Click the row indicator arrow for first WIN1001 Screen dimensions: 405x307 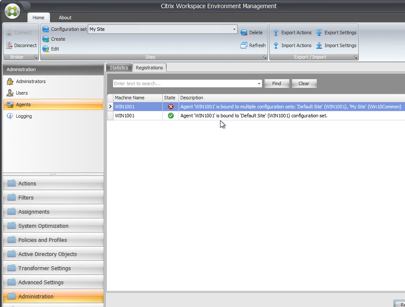[x=110, y=107]
